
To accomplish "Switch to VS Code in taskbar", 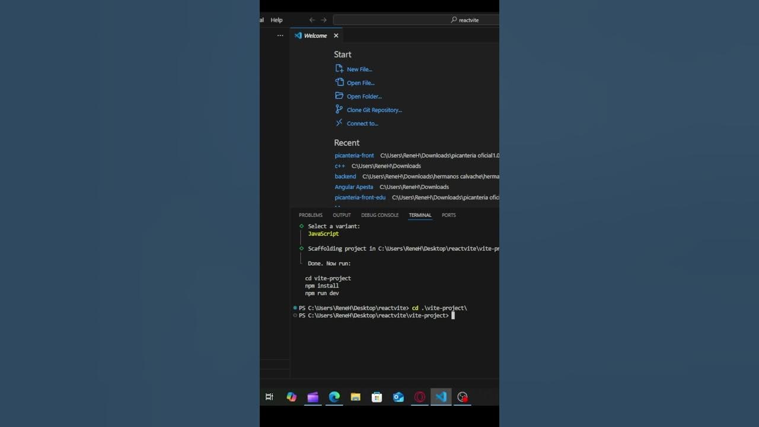I will (x=441, y=397).
